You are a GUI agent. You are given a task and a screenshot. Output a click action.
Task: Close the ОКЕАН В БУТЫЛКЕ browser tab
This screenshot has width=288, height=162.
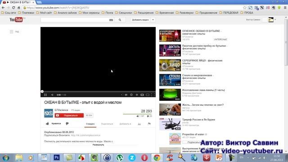(x=33, y=2)
